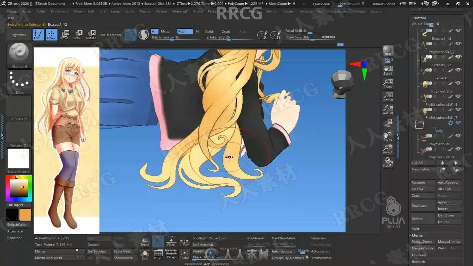Toggle L.Sym local symmetry

click(x=184, y=241)
